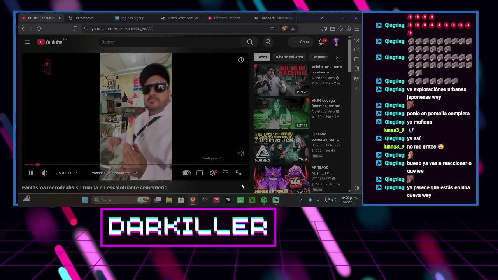
Task: Open the taskbar clock and date
Action: pos(349,200)
